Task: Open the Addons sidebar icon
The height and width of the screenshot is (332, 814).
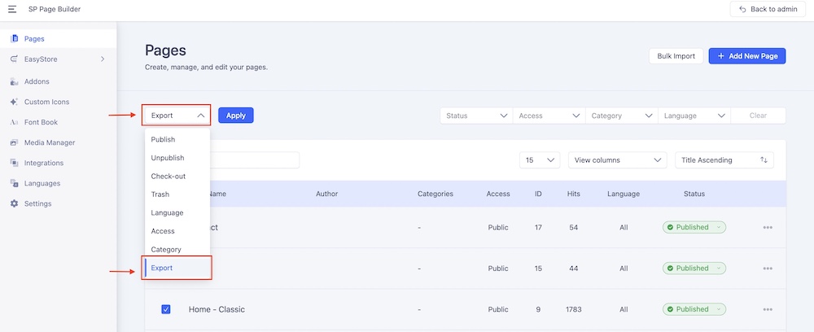Action: pyautogui.click(x=14, y=82)
